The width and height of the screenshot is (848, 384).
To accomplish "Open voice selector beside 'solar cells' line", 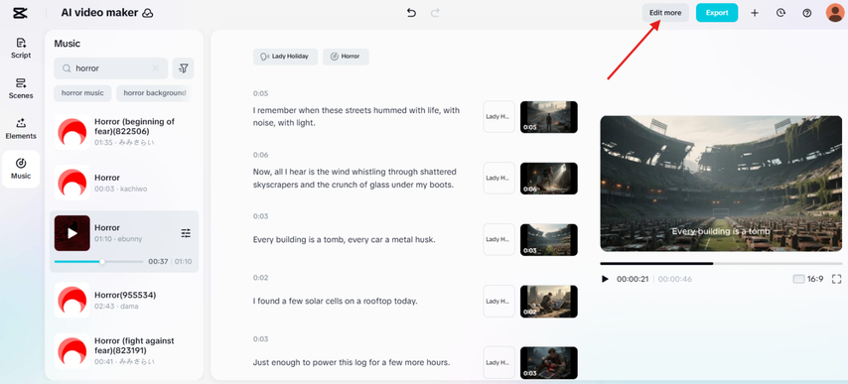I will [499, 302].
